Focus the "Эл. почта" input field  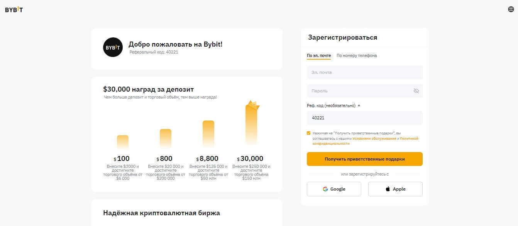pos(364,72)
